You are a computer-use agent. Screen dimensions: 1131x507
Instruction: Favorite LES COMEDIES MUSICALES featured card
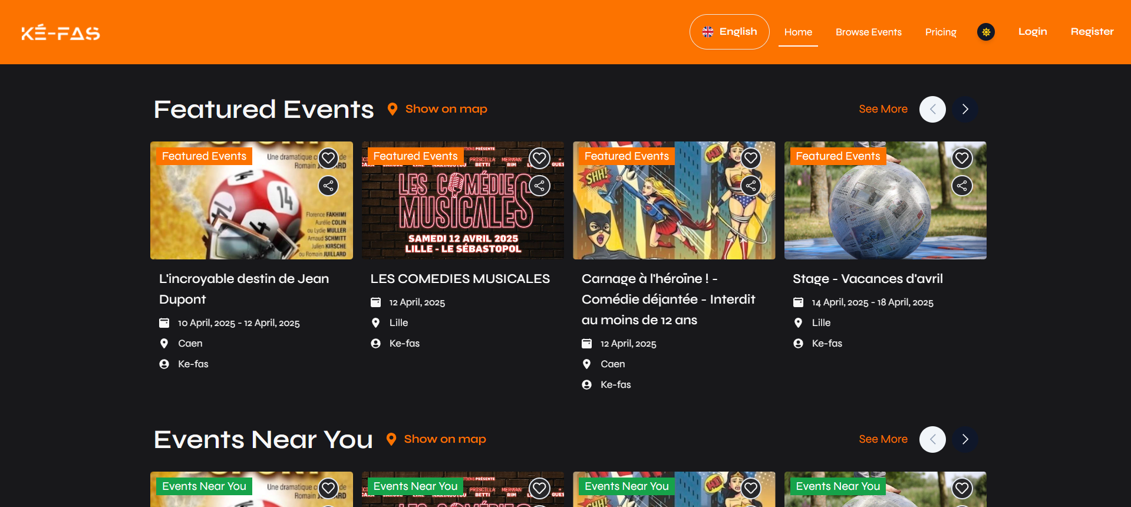click(x=539, y=157)
